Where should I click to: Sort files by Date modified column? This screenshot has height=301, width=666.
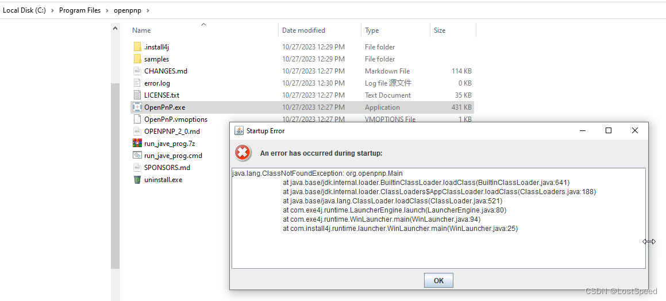(x=303, y=30)
